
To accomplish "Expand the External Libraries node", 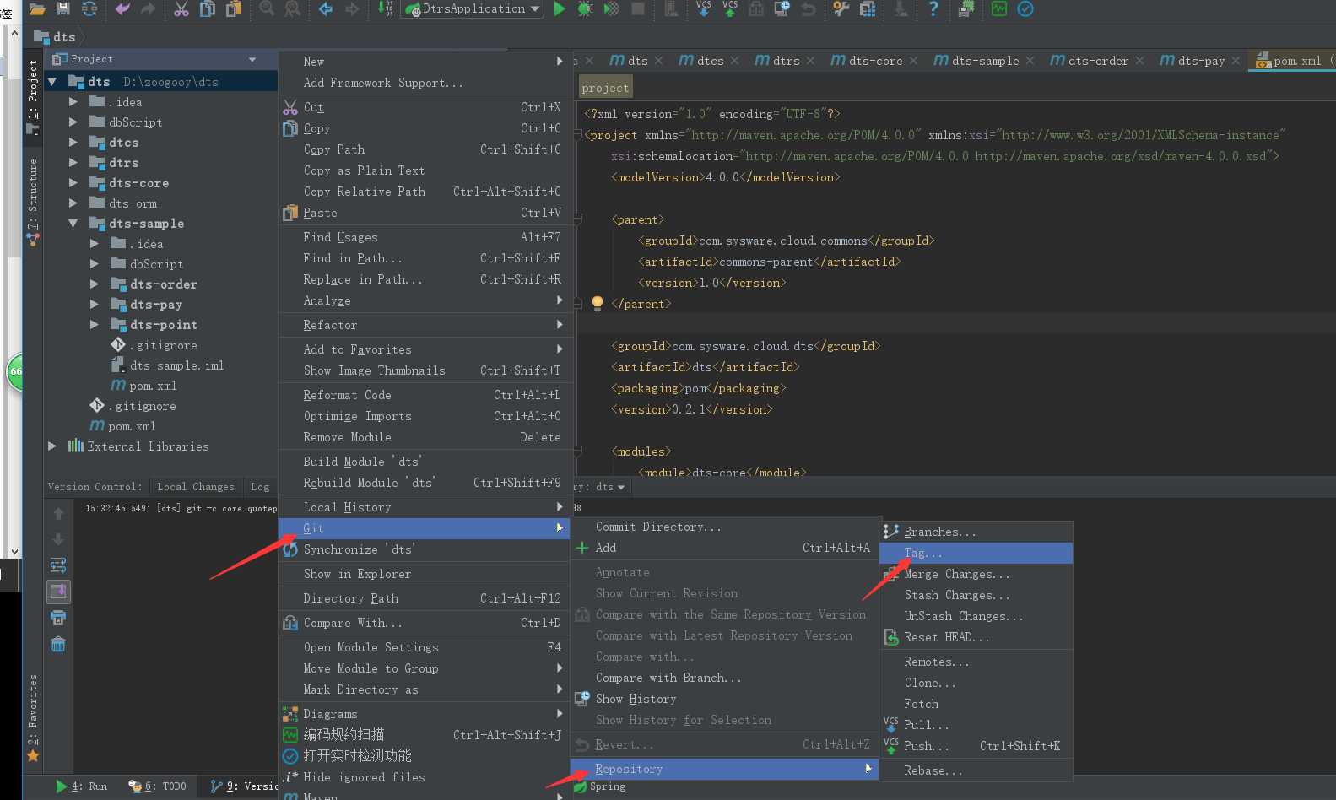I will 52,446.
